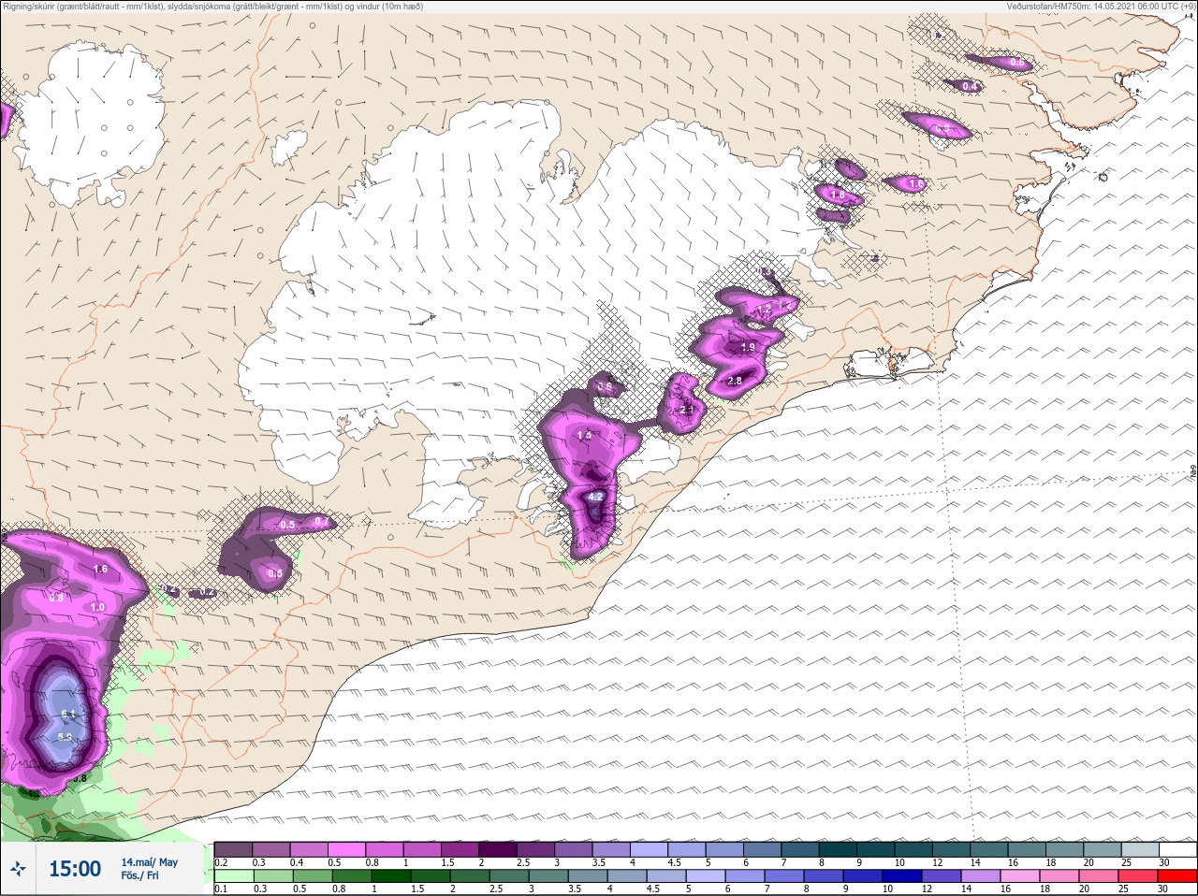This screenshot has width=1198, height=896.
Task: Click the 4.2 precipitation value on the map
Action: click(594, 497)
